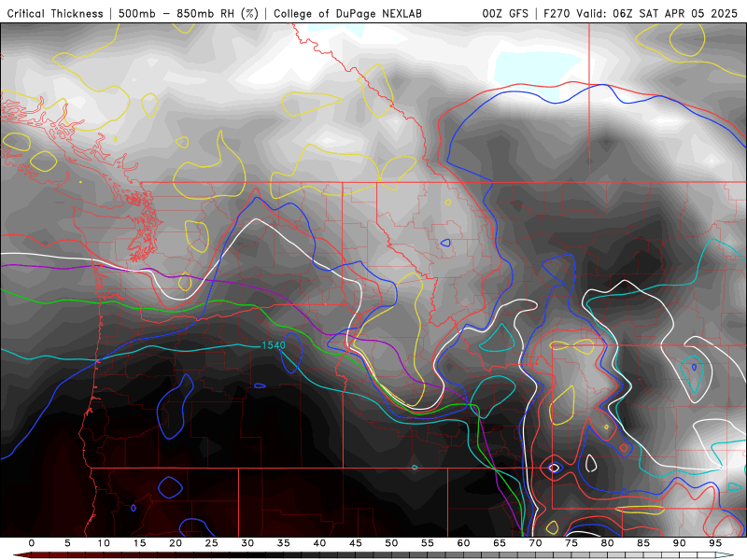
Task: Click the "55" tick label on the RH scale
Action: (428, 543)
